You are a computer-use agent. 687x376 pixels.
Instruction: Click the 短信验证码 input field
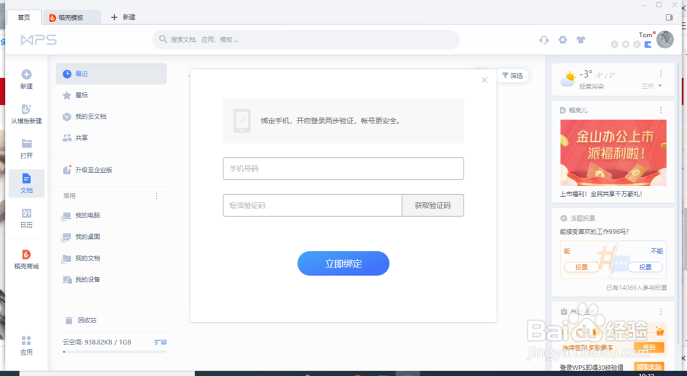coord(313,205)
